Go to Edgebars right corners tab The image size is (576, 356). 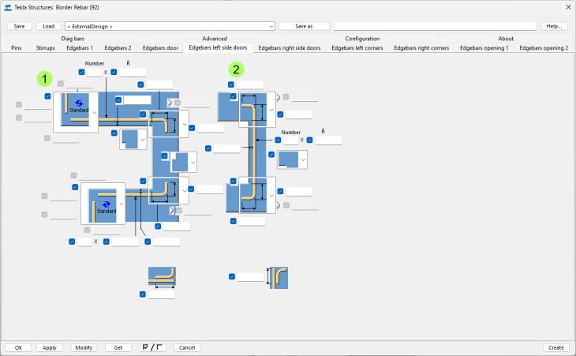pos(421,48)
